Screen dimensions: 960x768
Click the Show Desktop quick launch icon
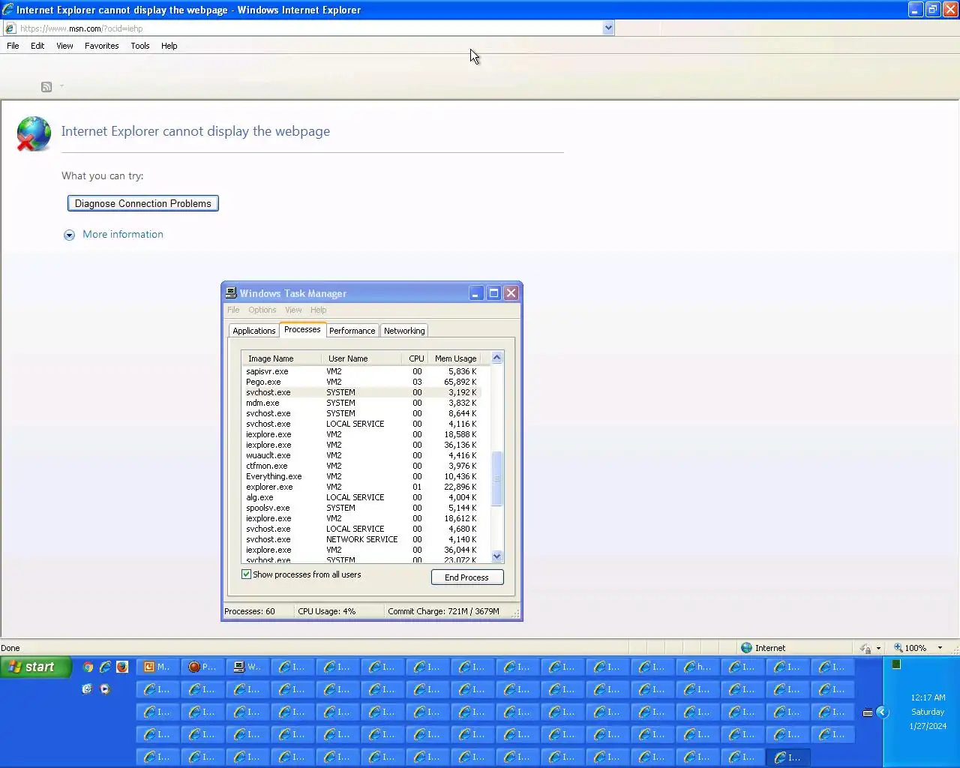[x=87, y=688]
